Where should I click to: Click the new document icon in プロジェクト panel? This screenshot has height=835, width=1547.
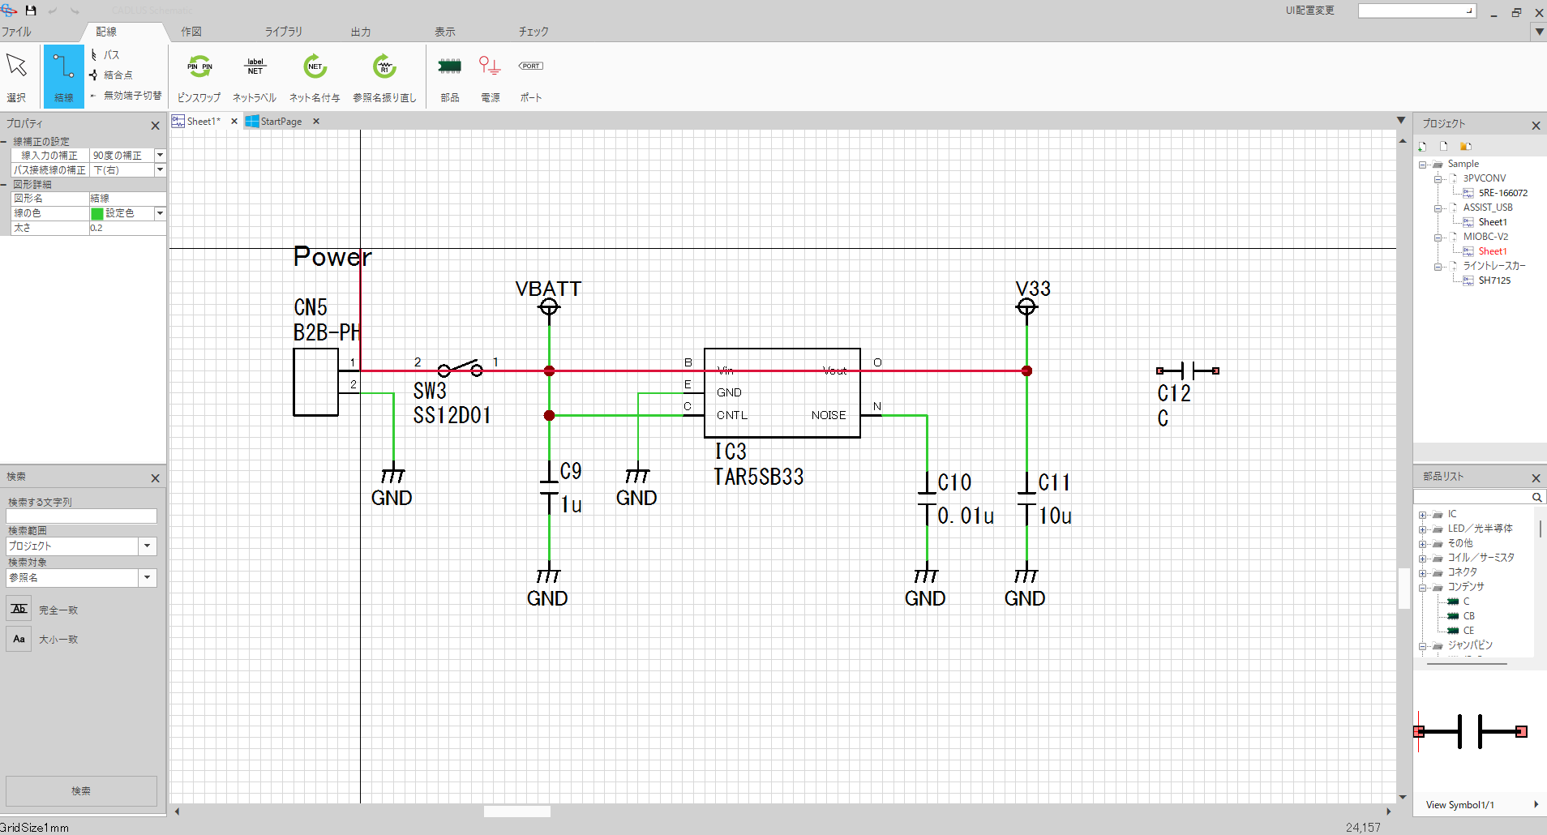(1443, 147)
